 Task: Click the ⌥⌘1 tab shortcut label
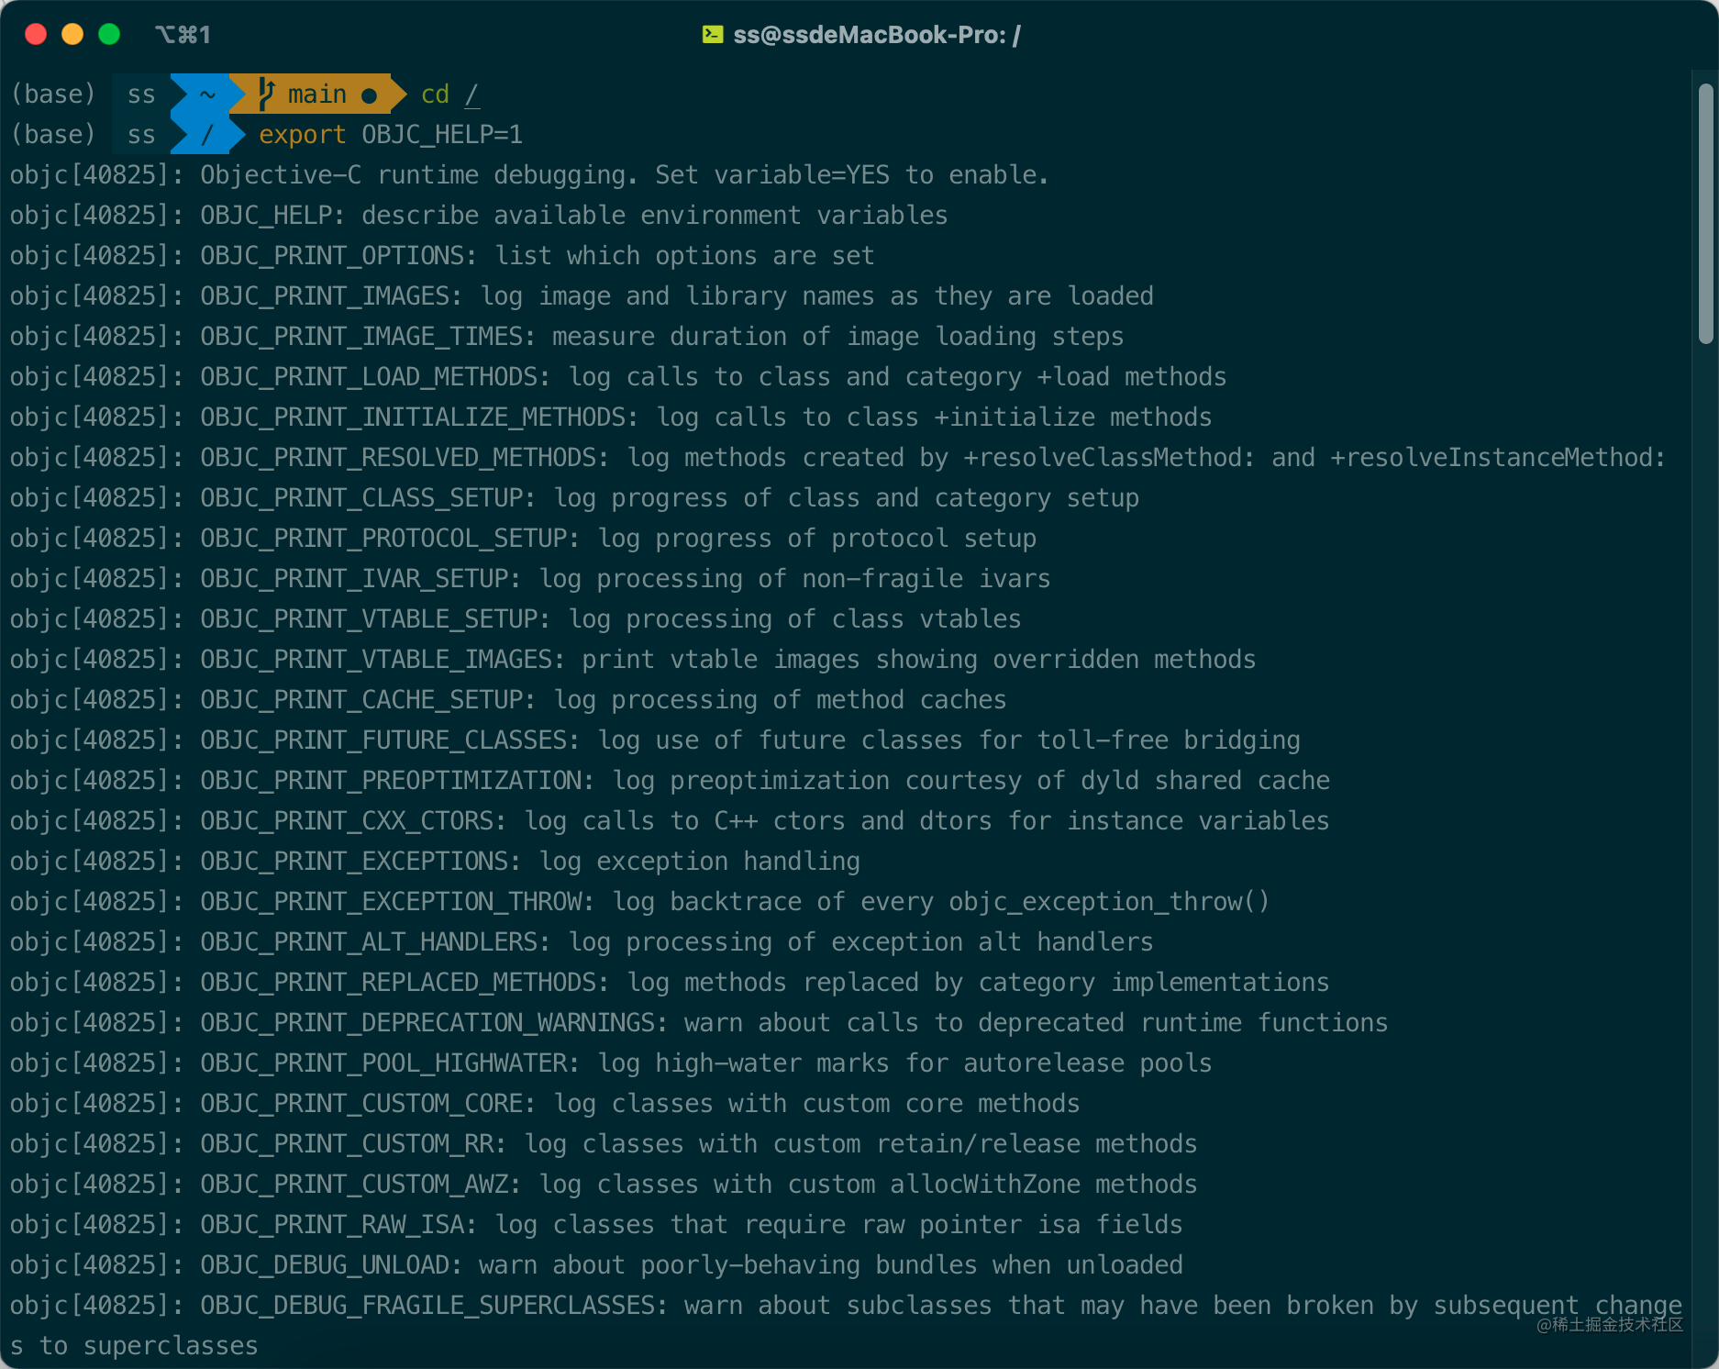point(183,35)
